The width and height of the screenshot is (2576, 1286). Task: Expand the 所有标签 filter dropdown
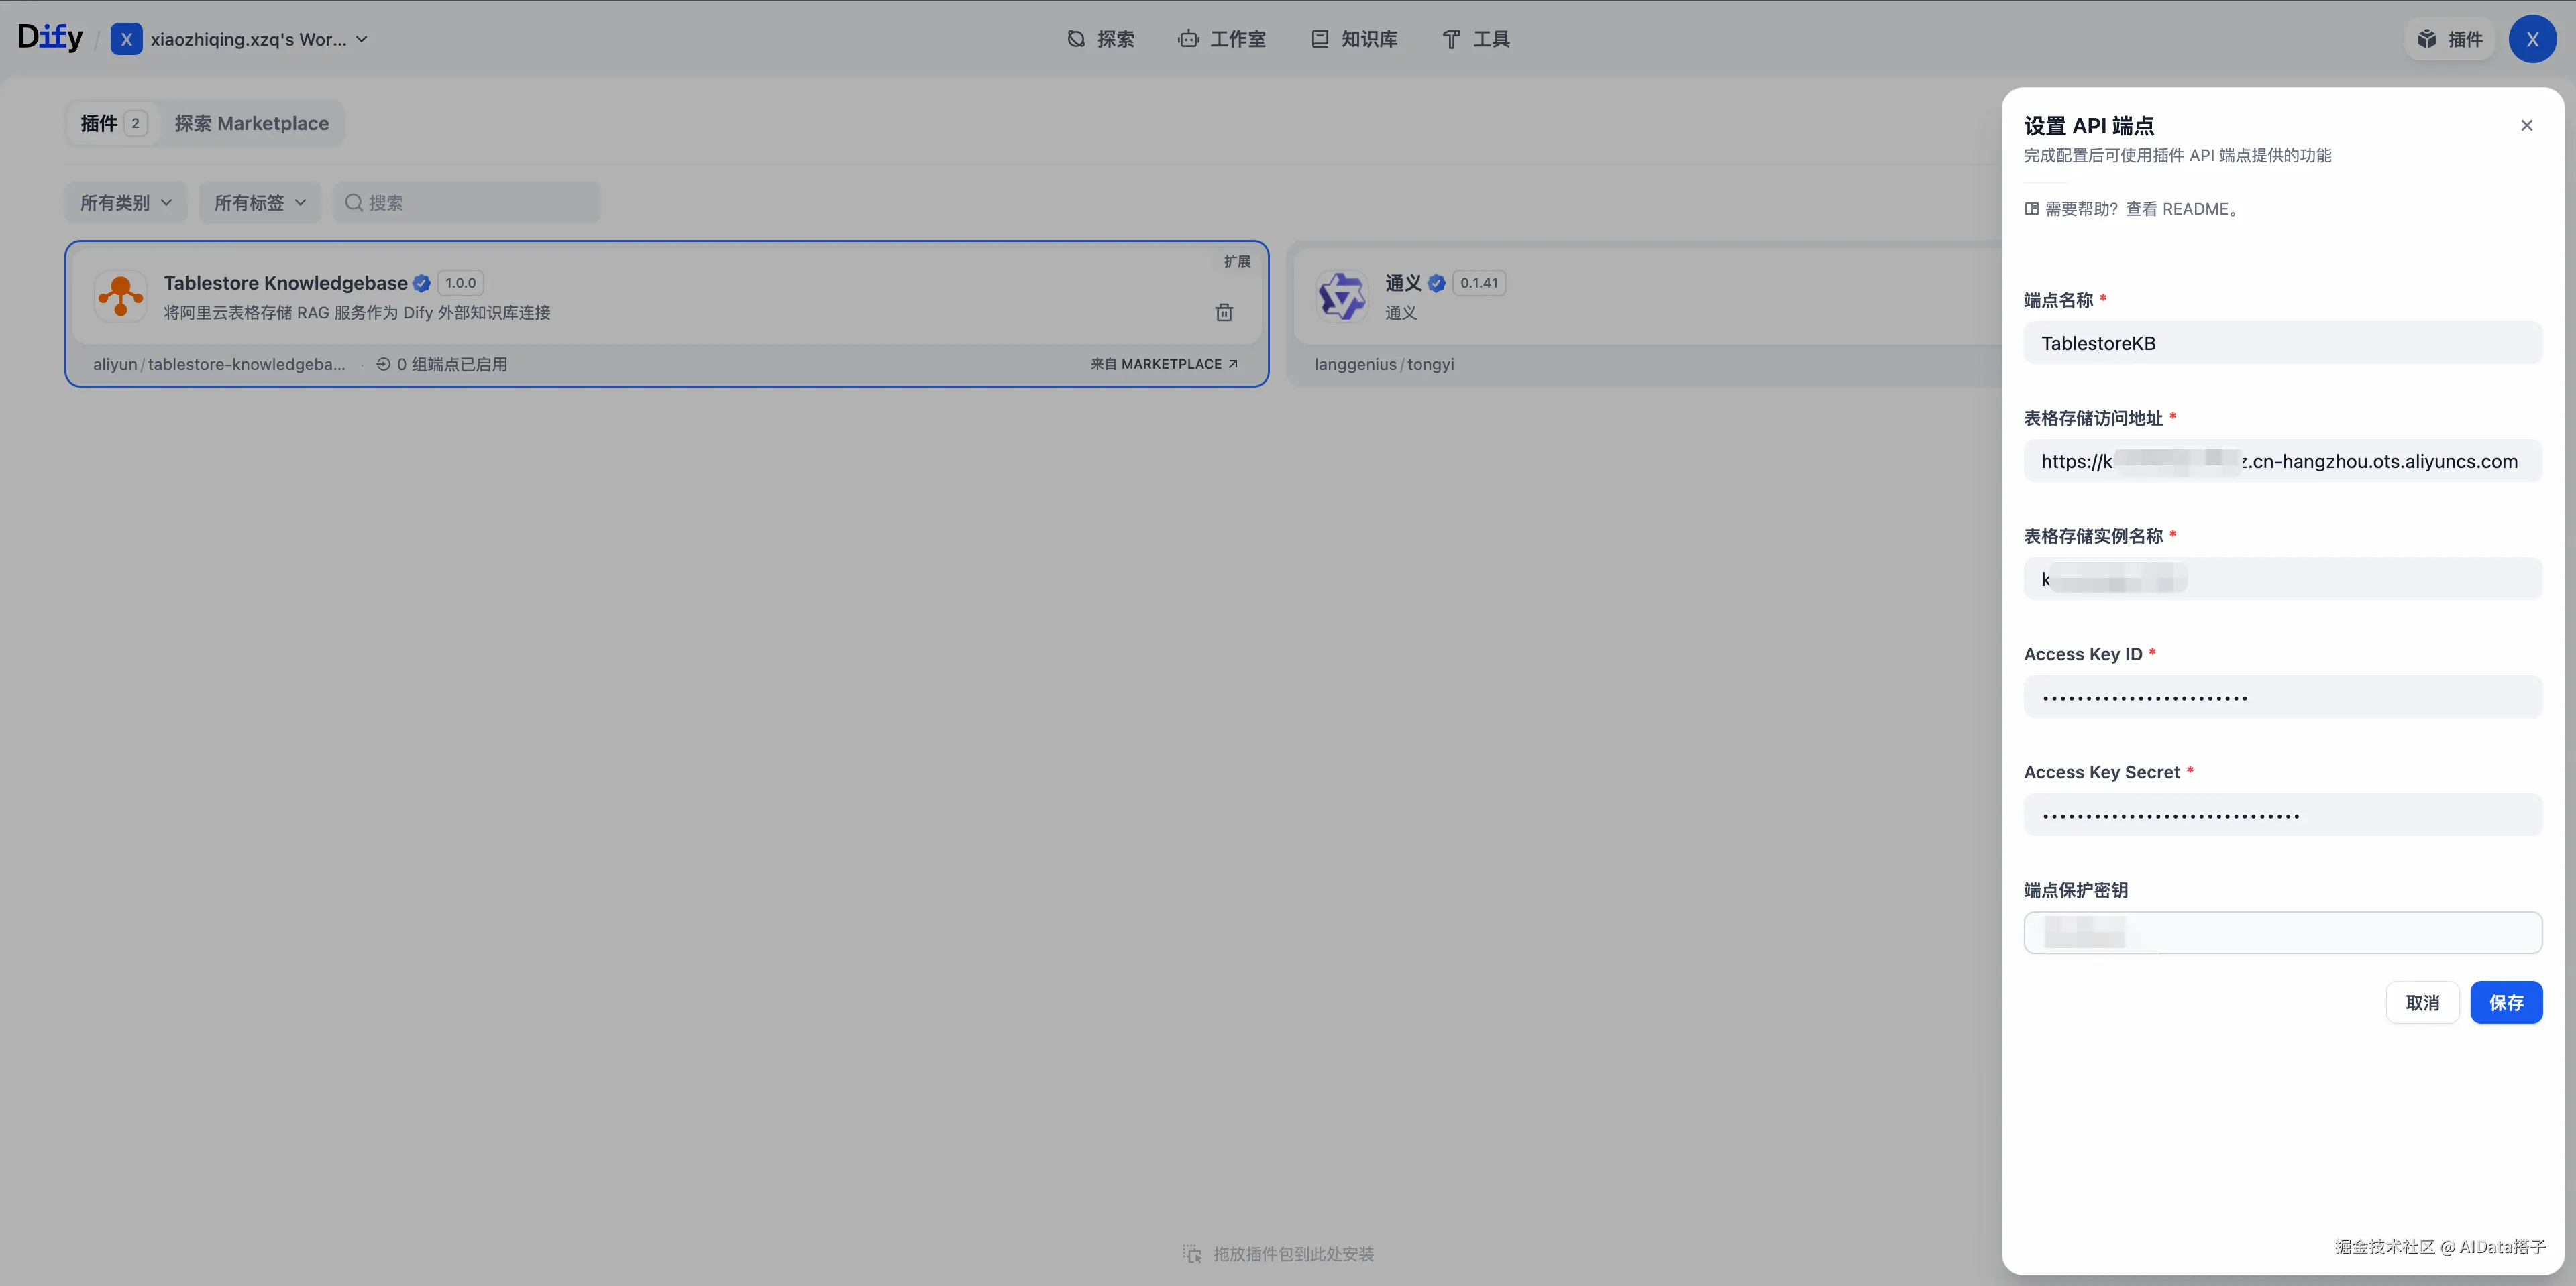click(260, 203)
